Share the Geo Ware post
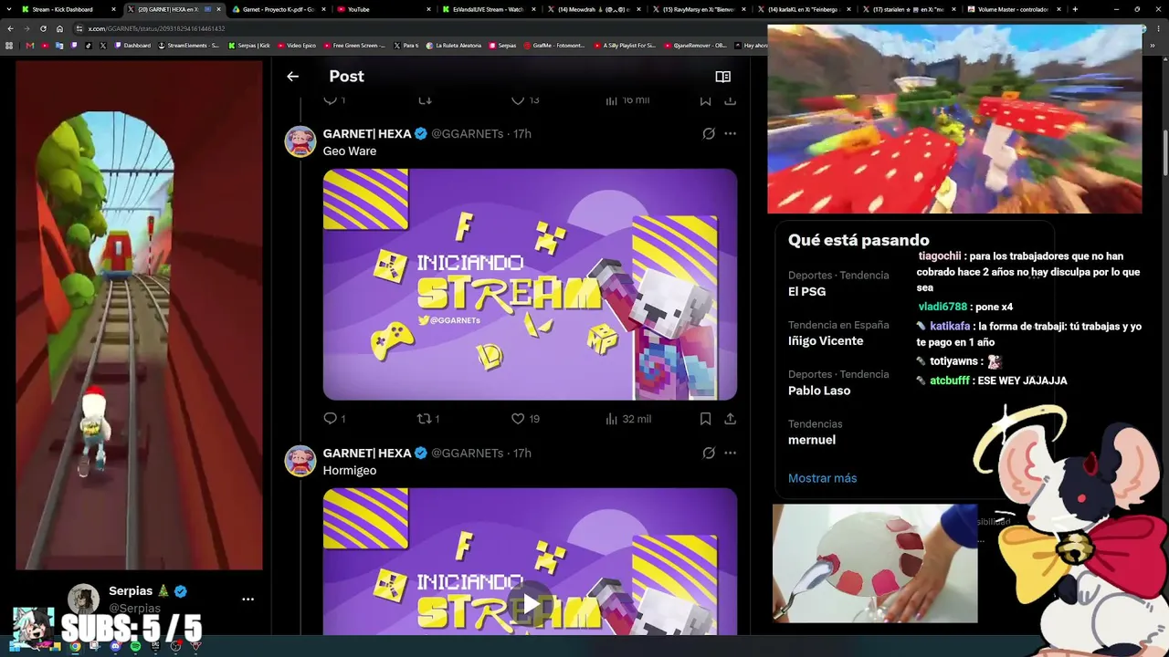Screen dimensions: 1169x657 tap(730, 419)
